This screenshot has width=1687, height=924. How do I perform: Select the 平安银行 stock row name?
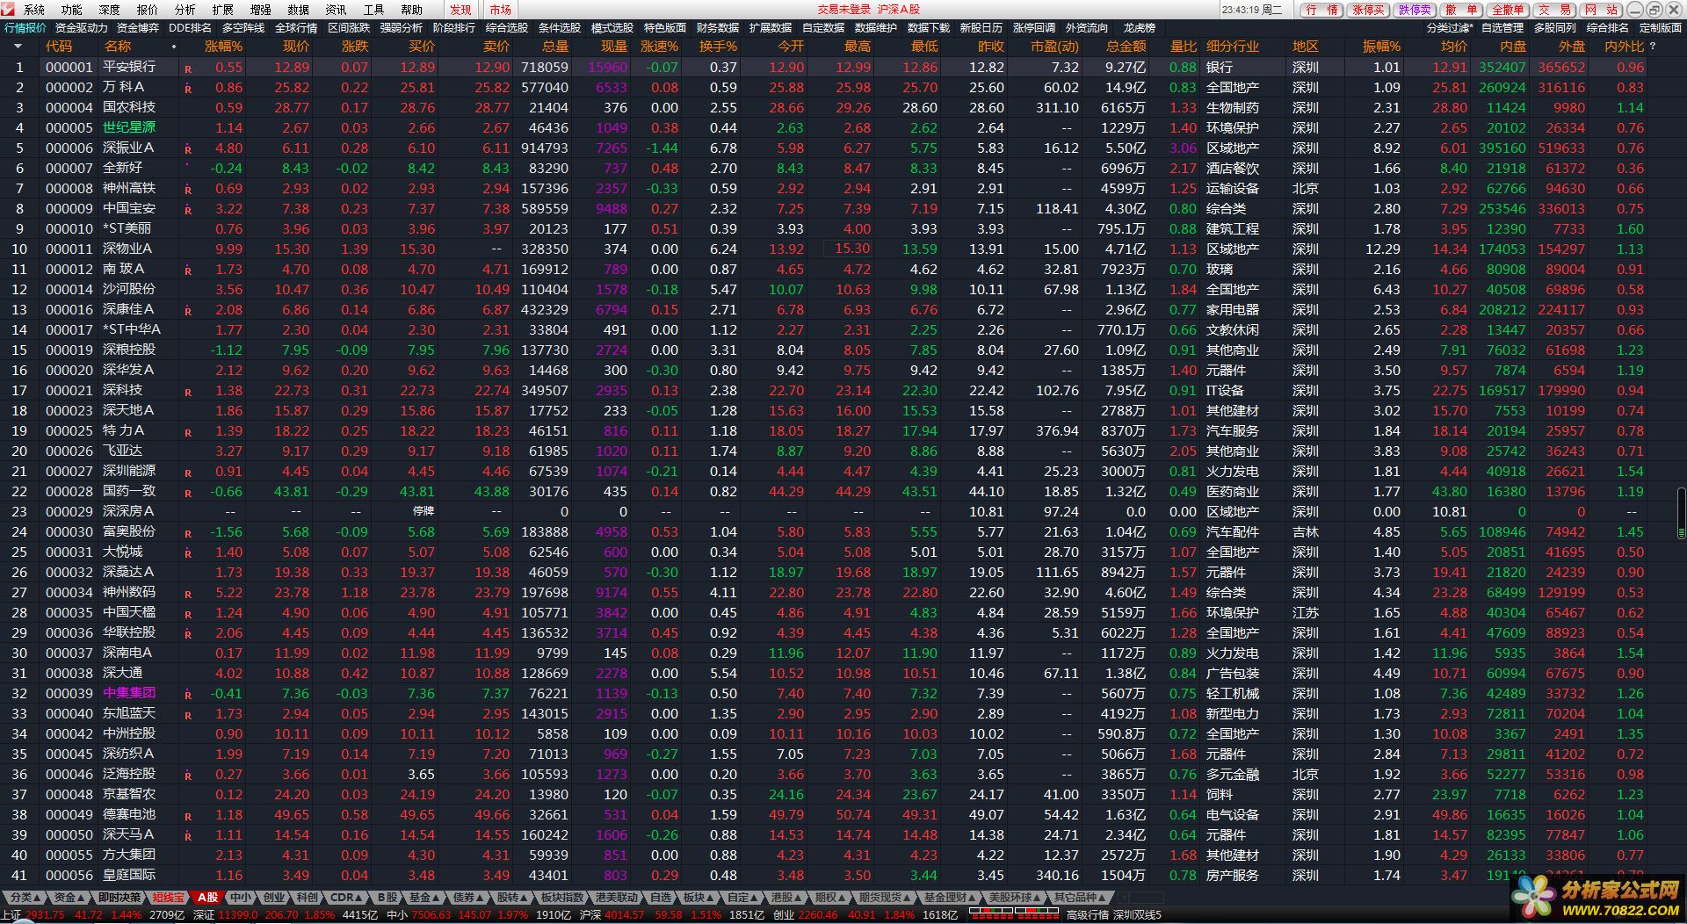click(129, 67)
